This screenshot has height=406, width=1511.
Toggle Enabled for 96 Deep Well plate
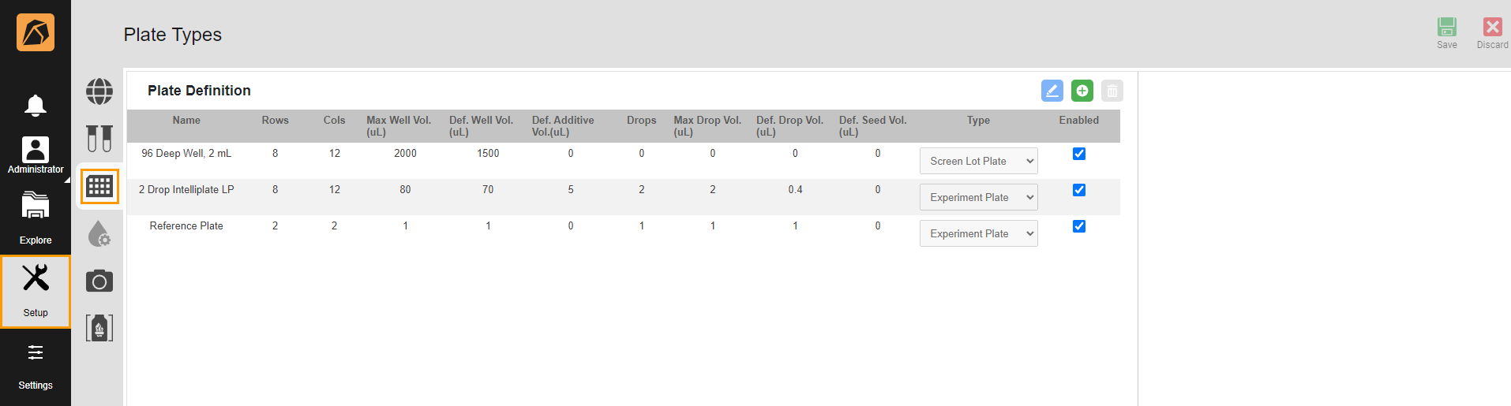pyautogui.click(x=1079, y=154)
